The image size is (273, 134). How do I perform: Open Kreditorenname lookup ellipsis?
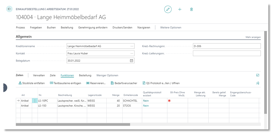click(x=132, y=46)
